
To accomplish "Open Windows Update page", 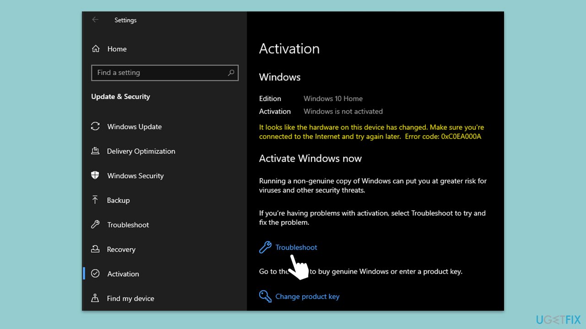I will (135, 127).
